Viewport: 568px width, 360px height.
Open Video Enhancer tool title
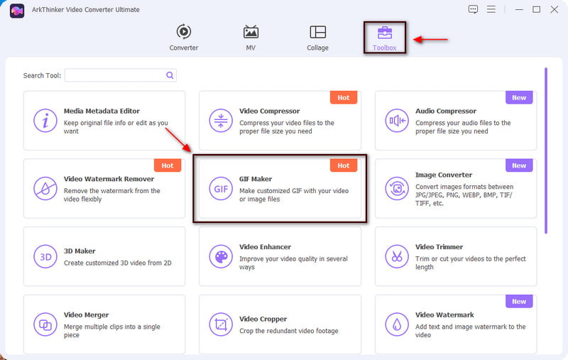click(x=265, y=247)
